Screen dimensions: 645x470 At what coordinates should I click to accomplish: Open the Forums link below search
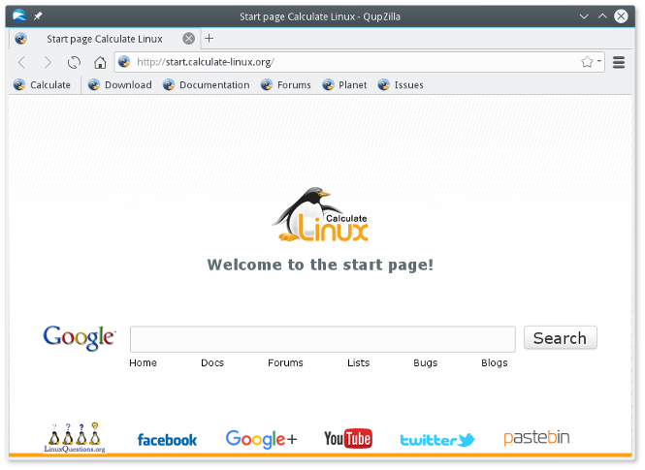(285, 362)
